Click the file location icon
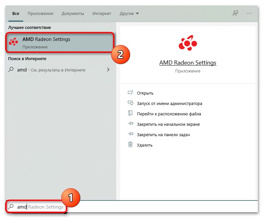This screenshot has width=263, height=219. [x=130, y=113]
